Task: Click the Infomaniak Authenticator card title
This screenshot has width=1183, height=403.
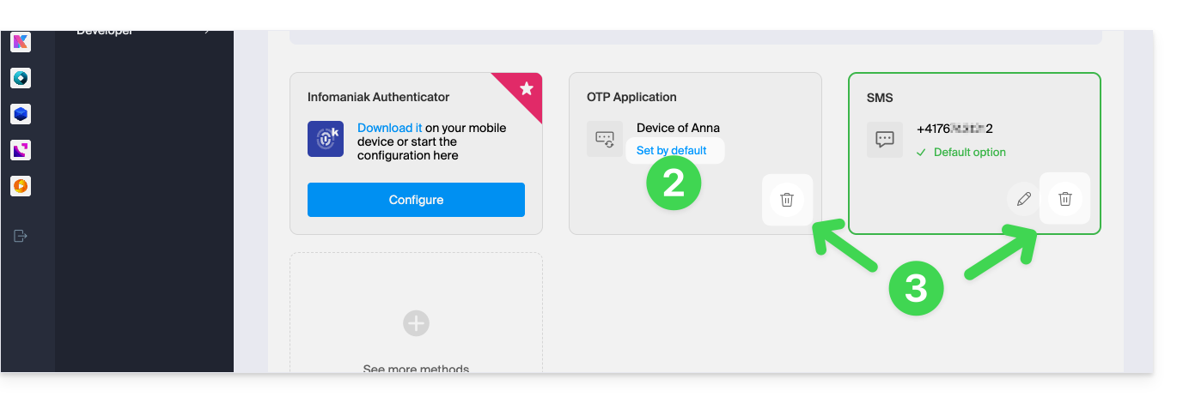Action: [x=378, y=97]
